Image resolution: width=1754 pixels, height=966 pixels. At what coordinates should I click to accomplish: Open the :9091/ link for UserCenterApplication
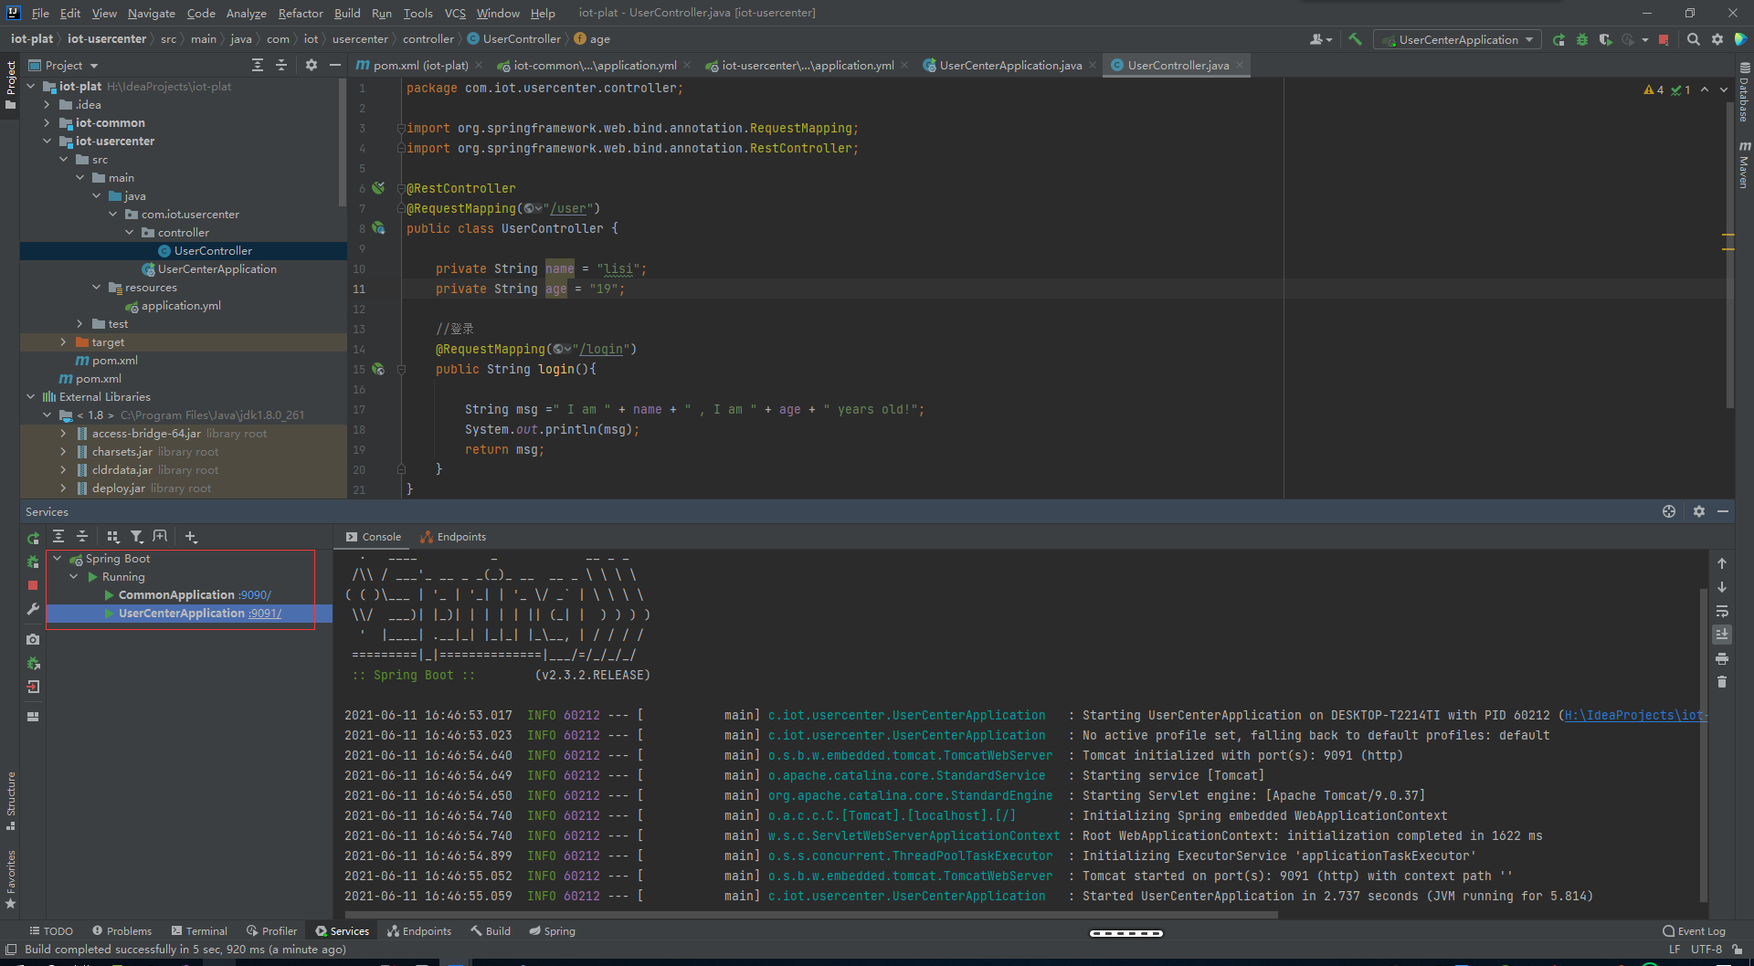[x=265, y=614]
